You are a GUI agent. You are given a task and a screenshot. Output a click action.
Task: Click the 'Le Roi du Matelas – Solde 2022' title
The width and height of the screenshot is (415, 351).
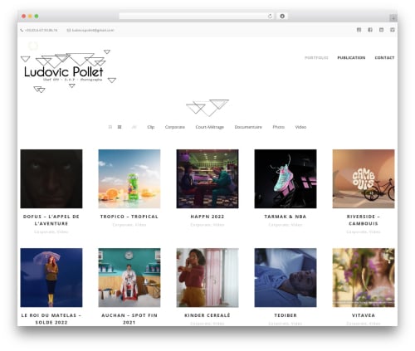[51, 319]
